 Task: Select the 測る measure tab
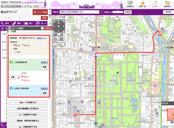coord(18,23)
